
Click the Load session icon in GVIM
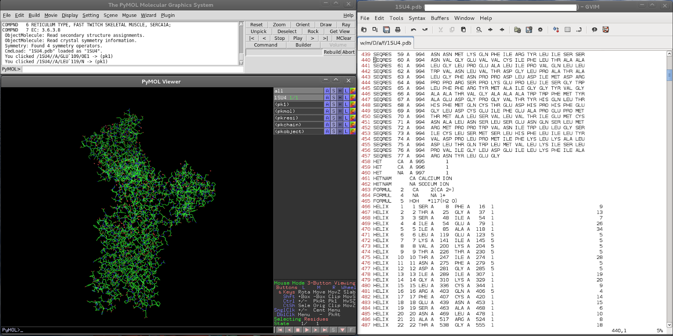point(517,30)
